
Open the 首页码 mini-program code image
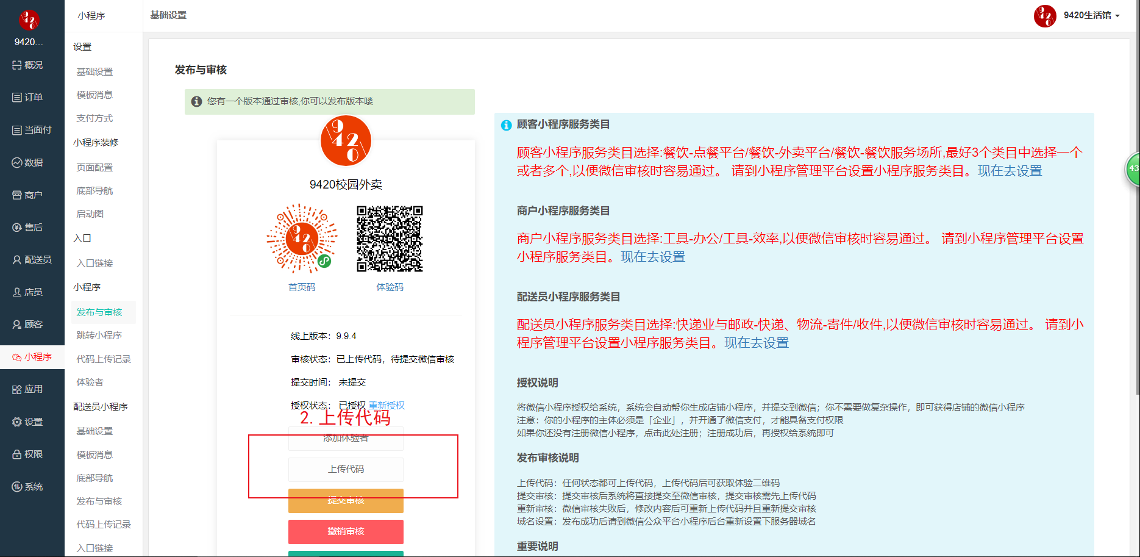pos(302,238)
